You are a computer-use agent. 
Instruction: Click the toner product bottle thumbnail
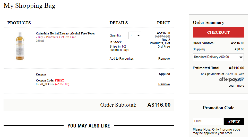[x=20, y=46]
